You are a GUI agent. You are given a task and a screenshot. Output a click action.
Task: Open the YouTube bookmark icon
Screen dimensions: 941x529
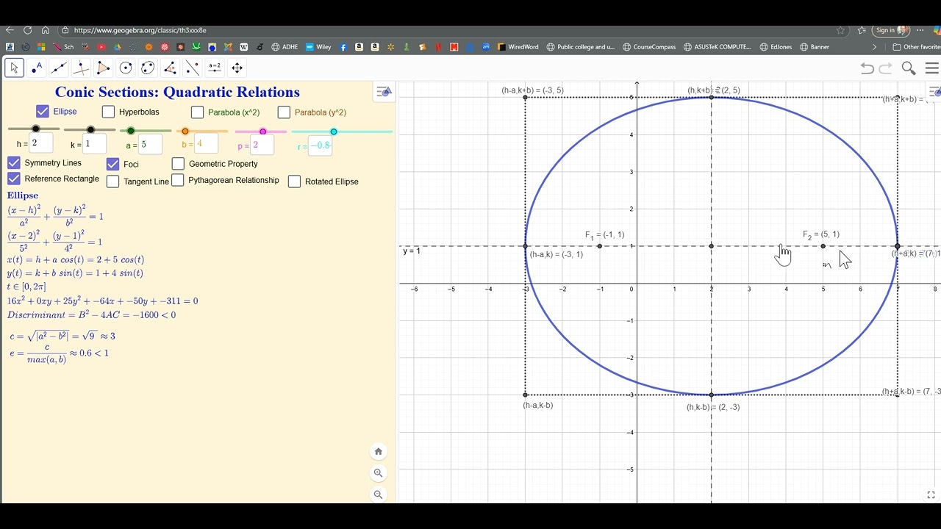[x=101, y=47]
